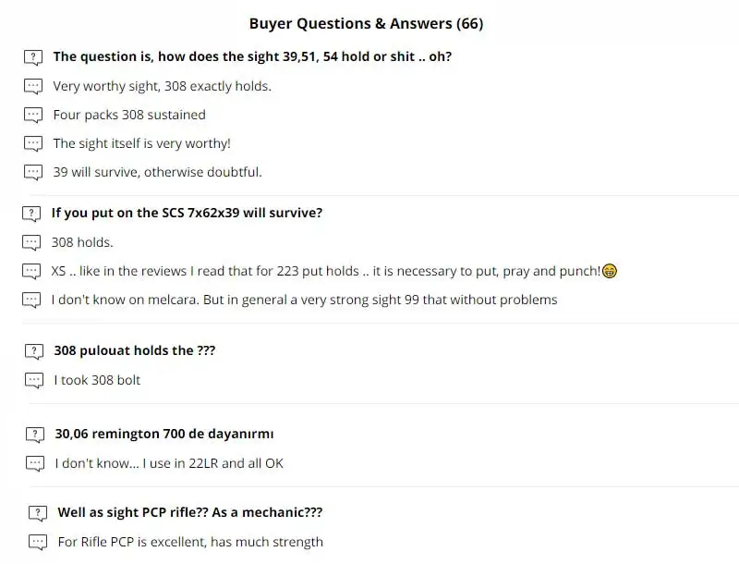739x564 pixels.
Task: Click the grinning emoji in the 223 reply
Action: coord(610,272)
